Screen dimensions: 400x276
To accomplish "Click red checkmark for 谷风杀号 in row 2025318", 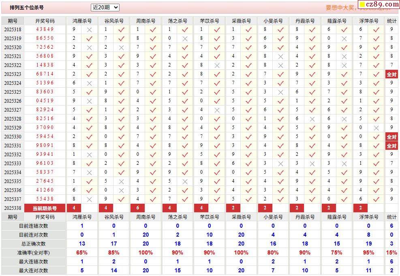I will [x=121, y=30].
